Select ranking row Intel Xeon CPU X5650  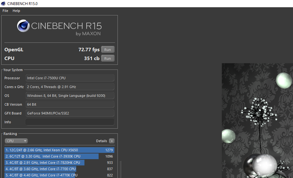(x=60, y=150)
